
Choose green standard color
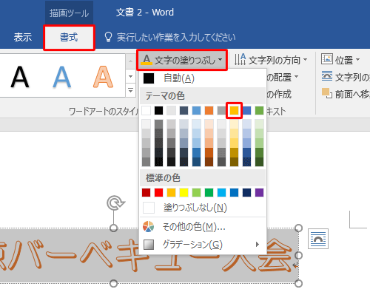(209, 192)
